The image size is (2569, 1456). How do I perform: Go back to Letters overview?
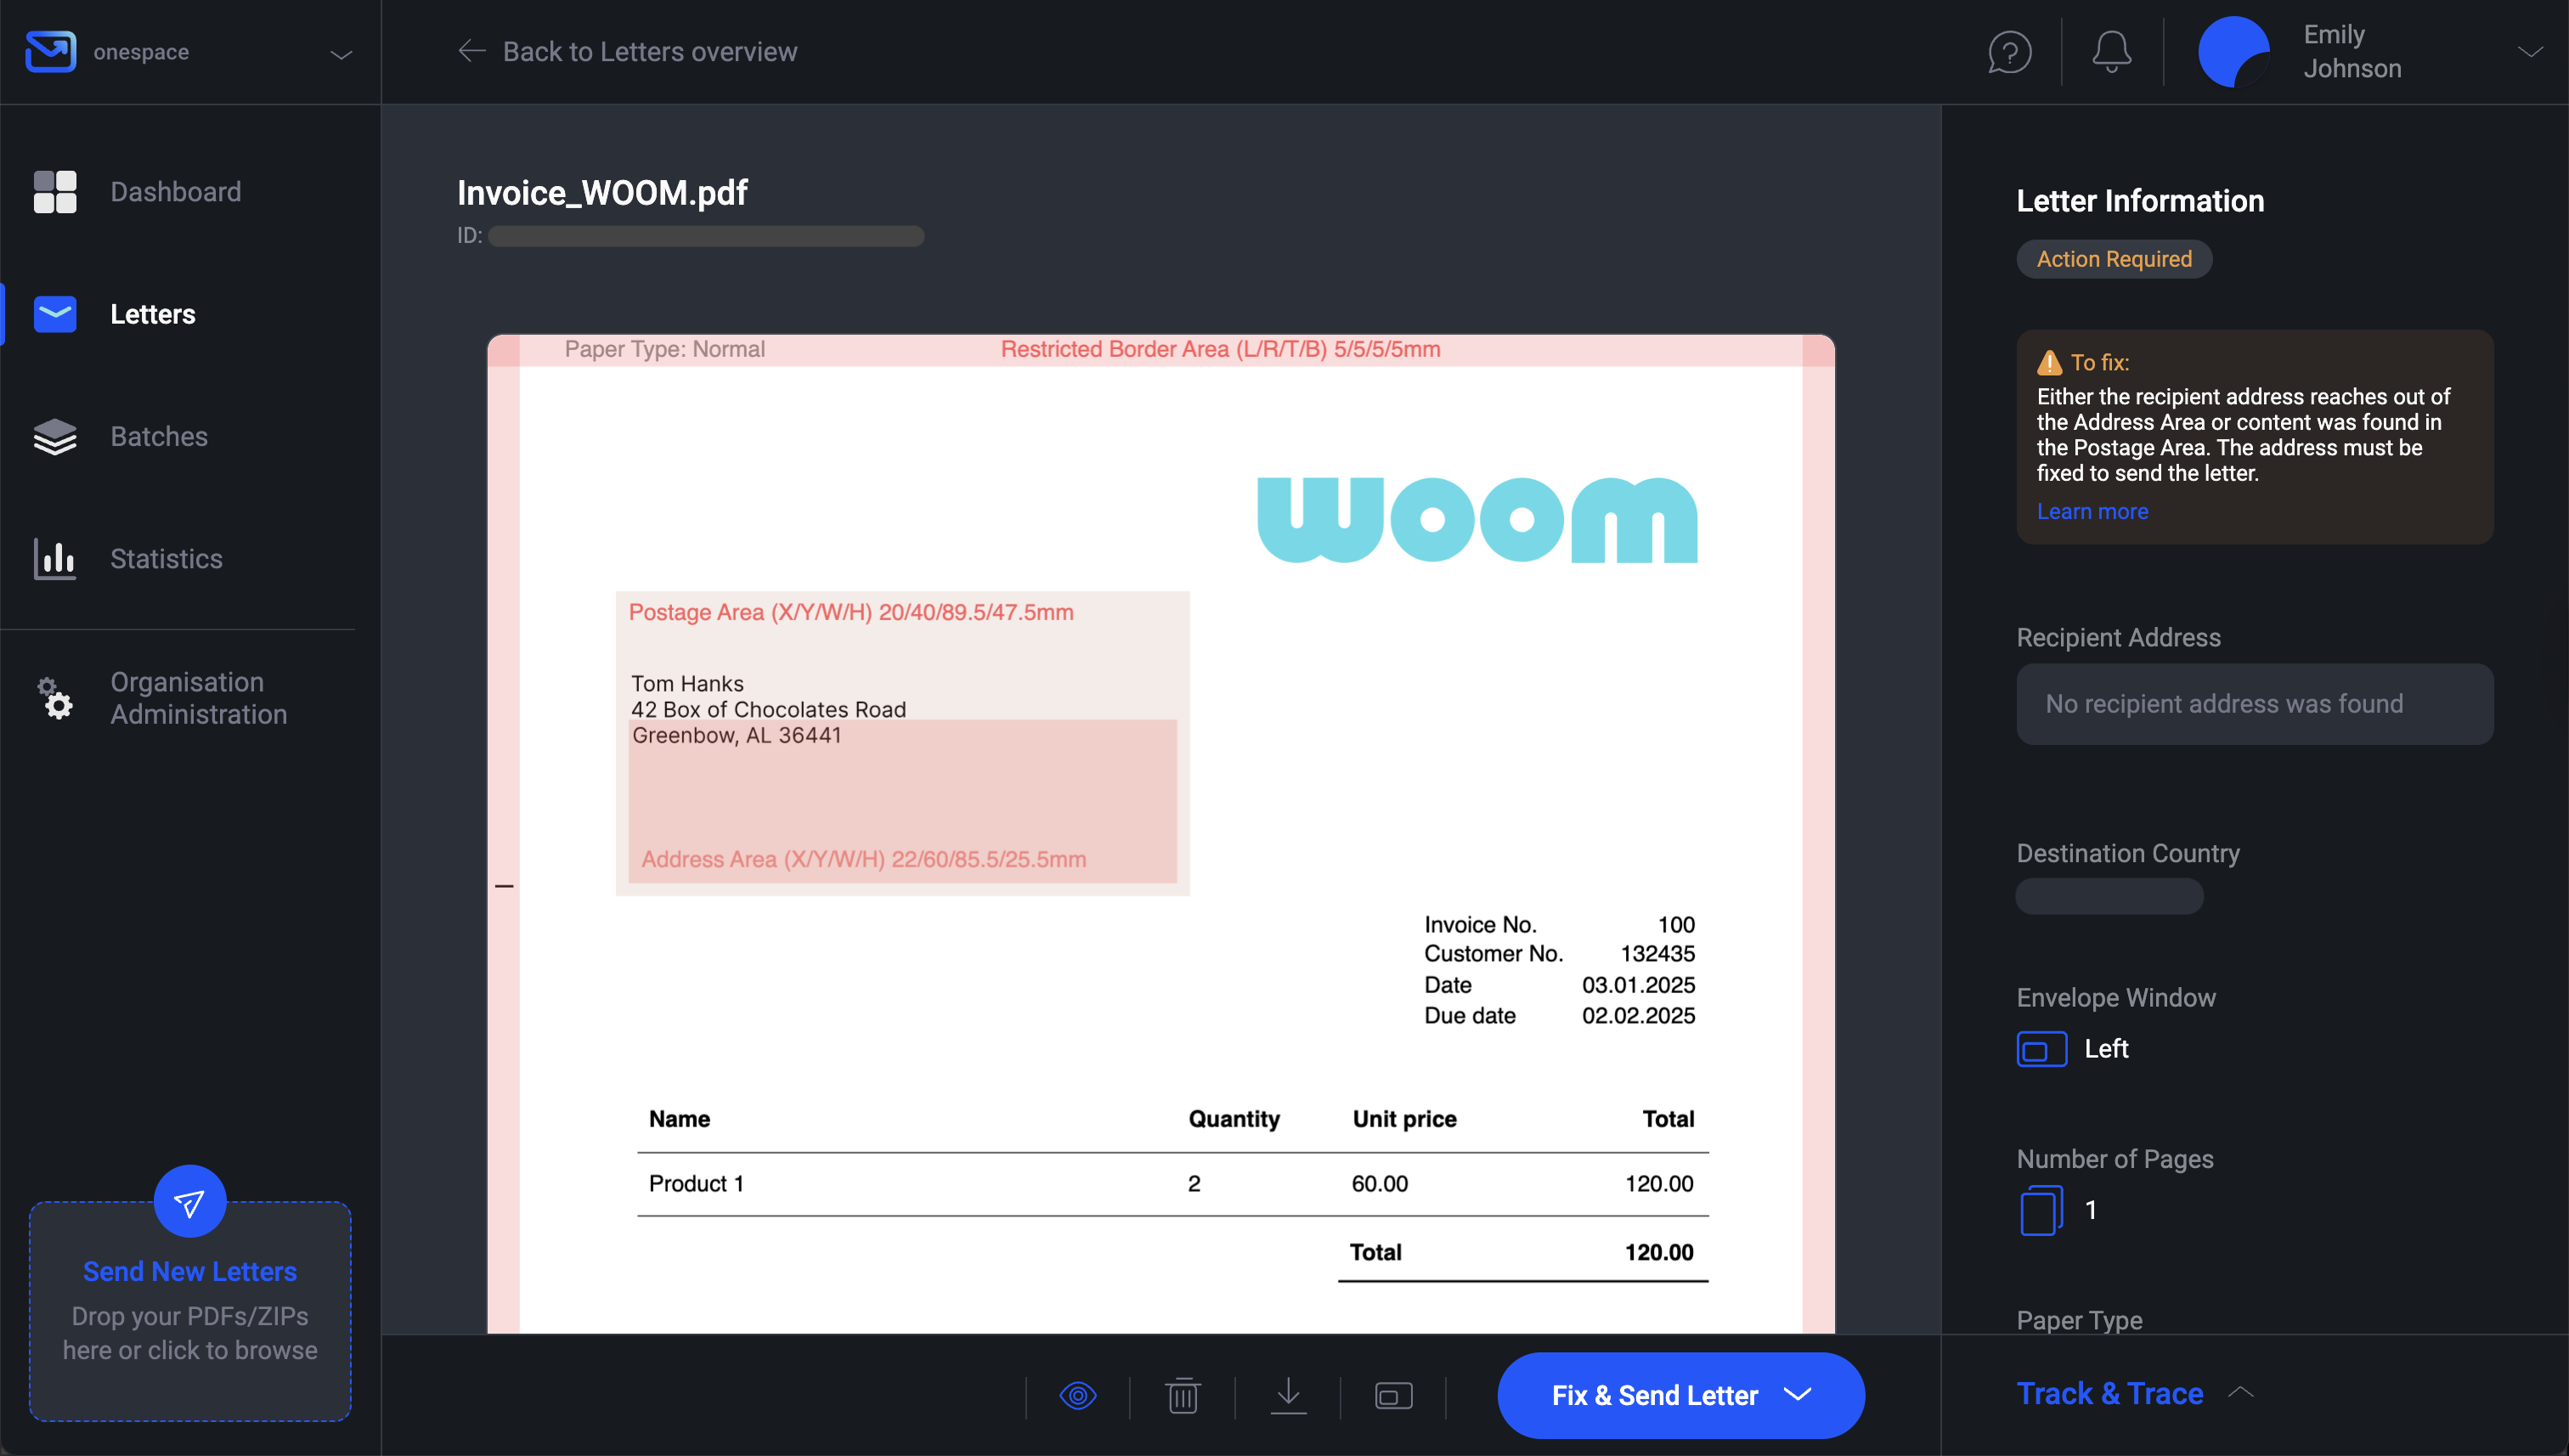click(x=628, y=51)
